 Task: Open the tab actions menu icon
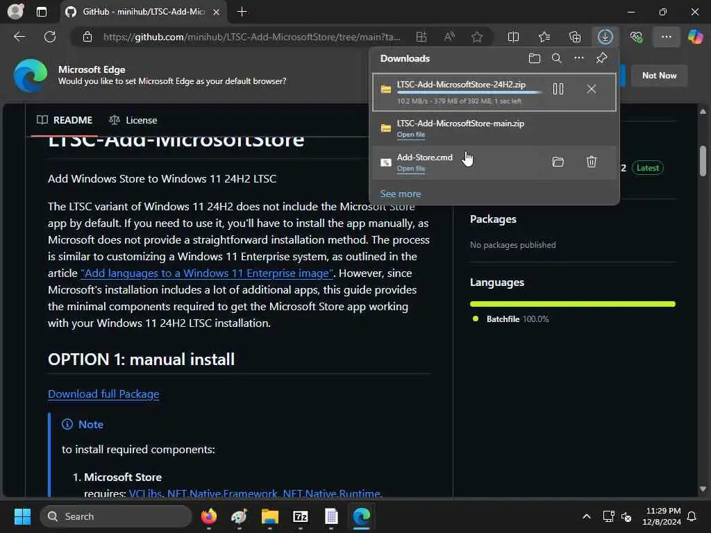pyautogui.click(x=41, y=12)
